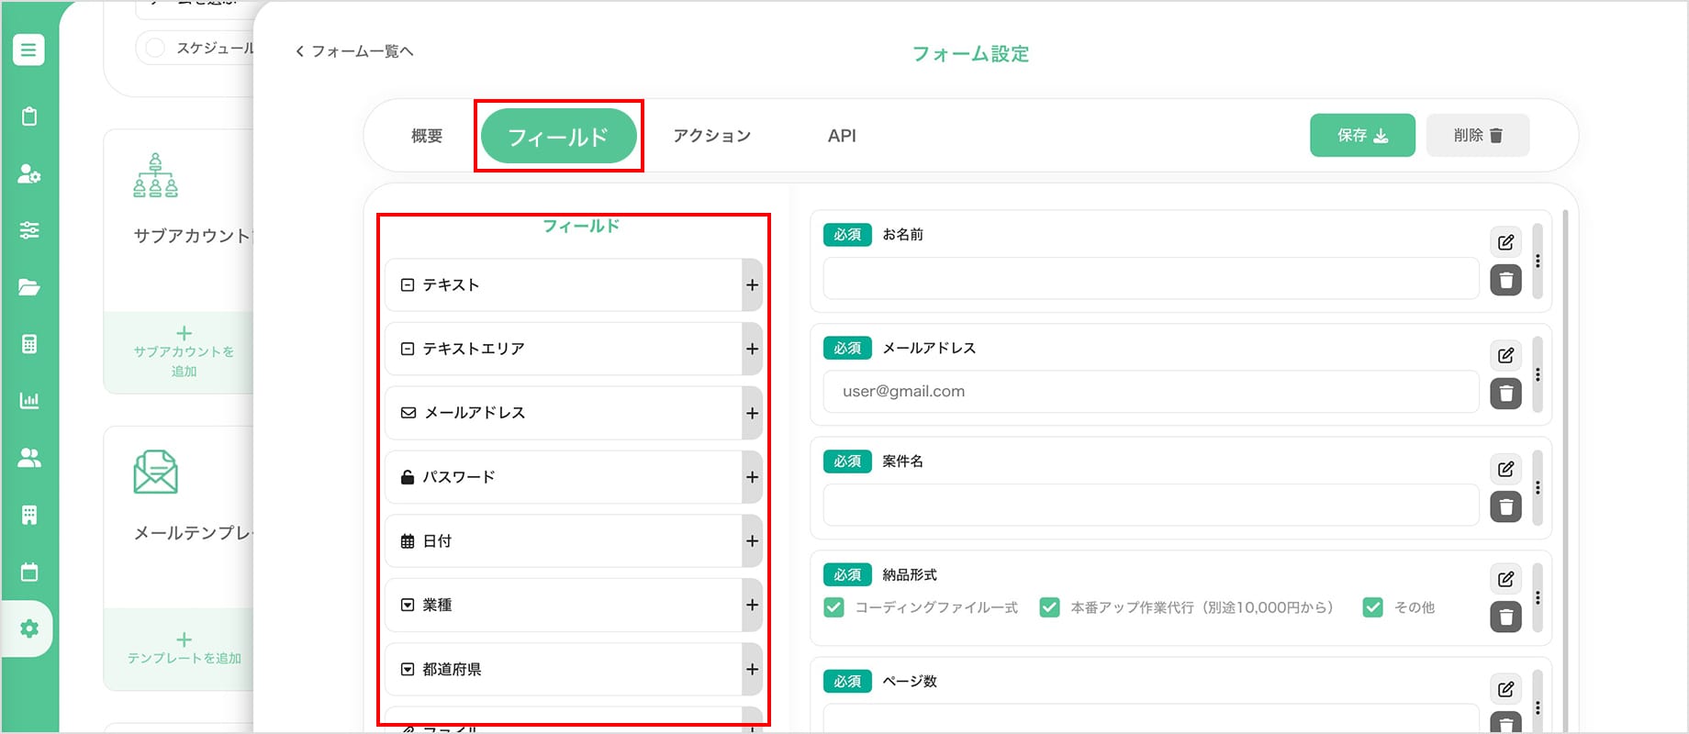Open the hamburger menu icon in sidebar
This screenshot has width=1689, height=734.
(28, 50)
